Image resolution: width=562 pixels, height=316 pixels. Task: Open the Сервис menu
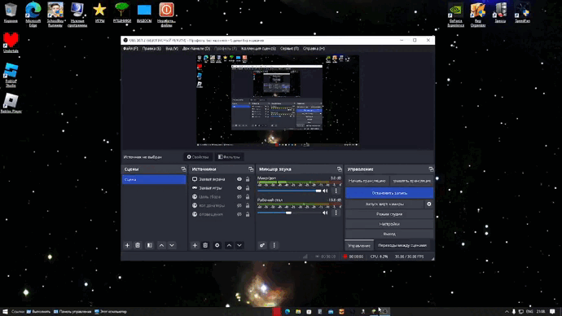point(289,48)
